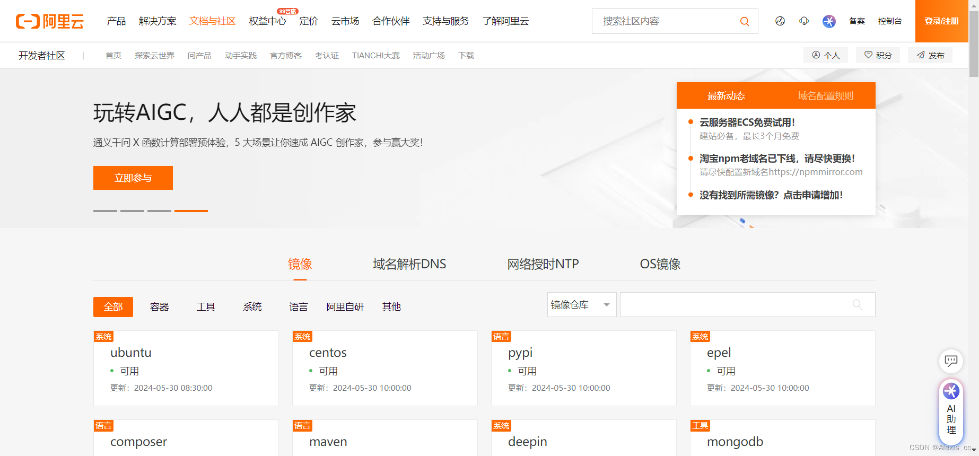Filter mirrors by 语言

point(299,307)
